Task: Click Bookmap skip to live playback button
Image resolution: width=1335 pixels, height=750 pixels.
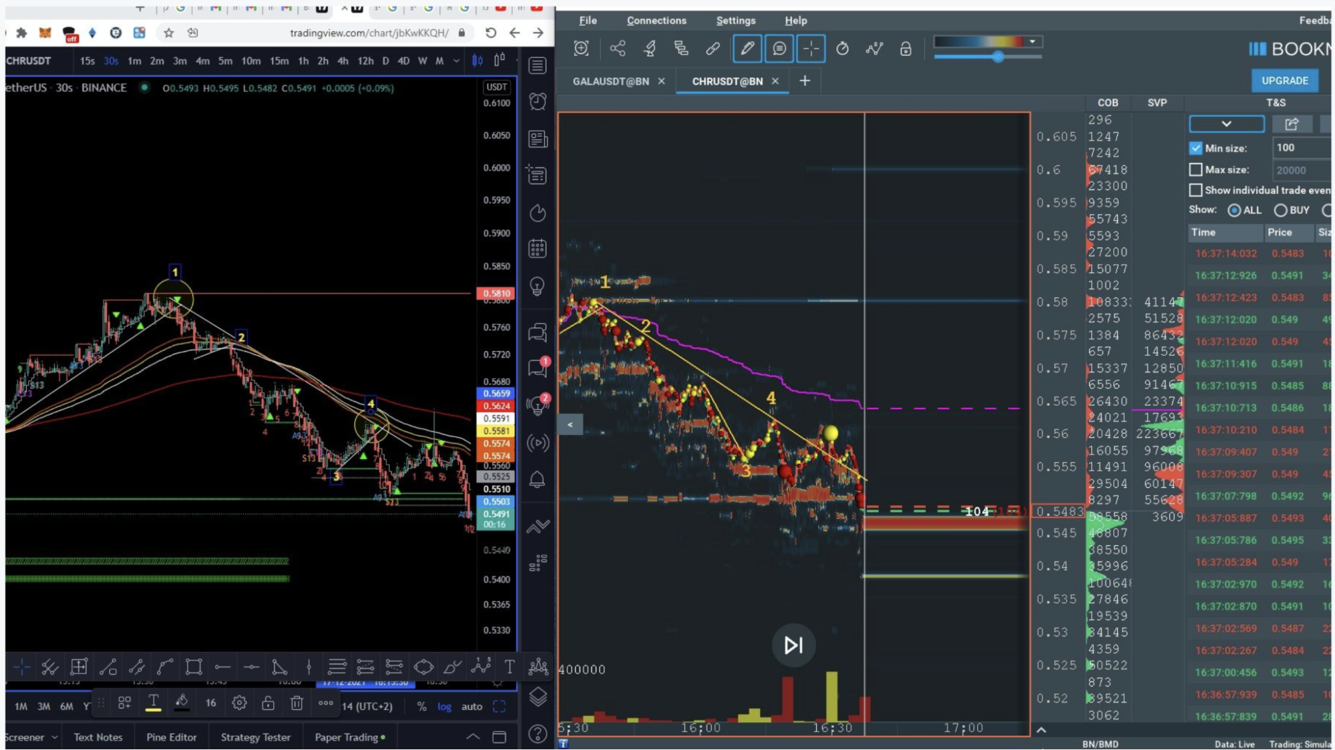Action: (793, 645)
